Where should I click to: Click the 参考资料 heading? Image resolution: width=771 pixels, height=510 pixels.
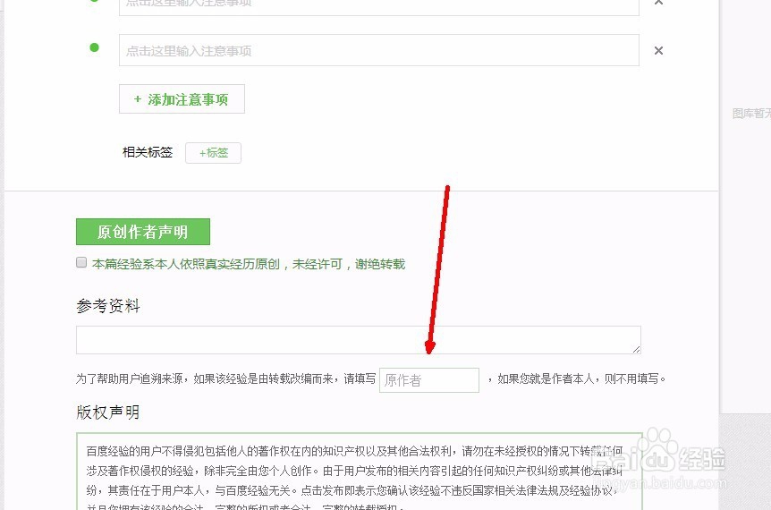(108, 306)
